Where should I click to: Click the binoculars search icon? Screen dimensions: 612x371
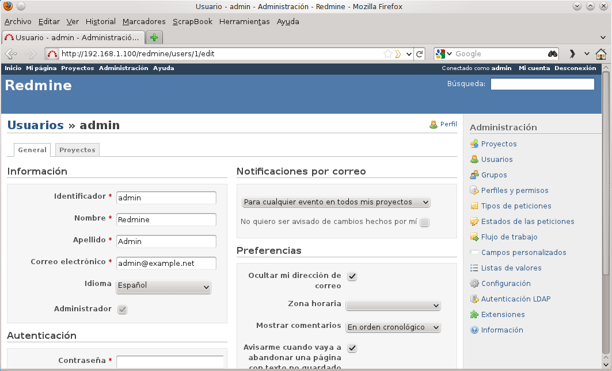552,54
